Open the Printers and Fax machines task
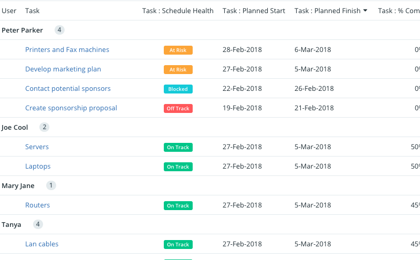Viewport: 420px width, 260px height. (x=67, y=49)
